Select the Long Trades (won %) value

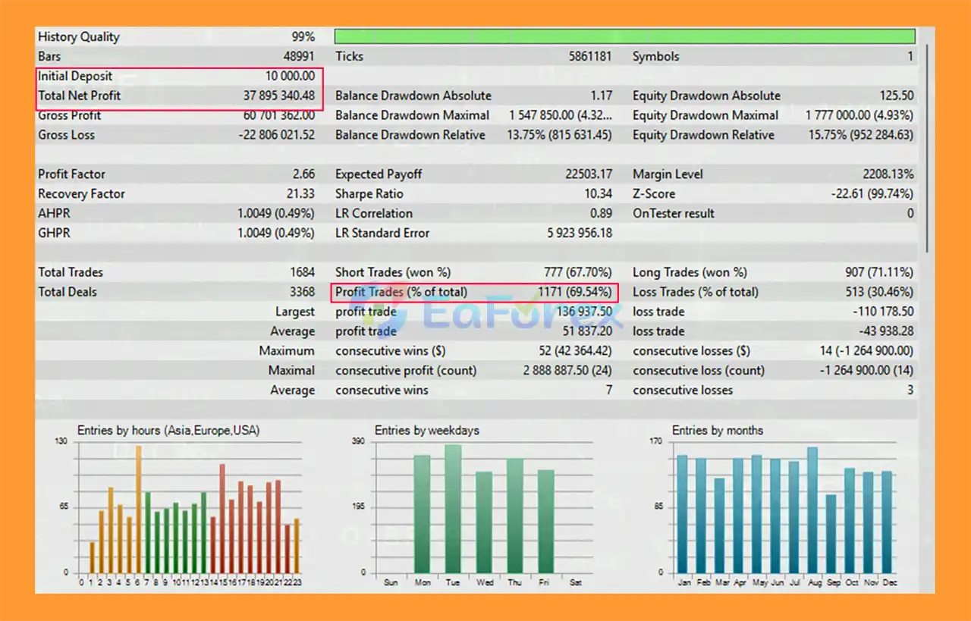pos(879,272)
